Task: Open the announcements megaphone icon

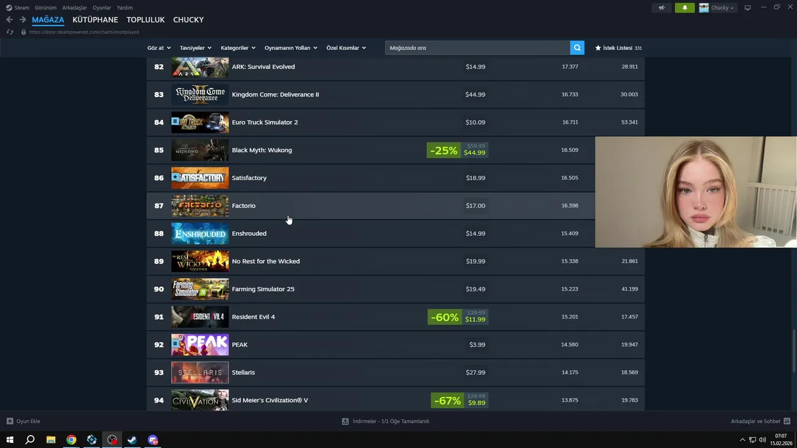Action: click(662, 8)
